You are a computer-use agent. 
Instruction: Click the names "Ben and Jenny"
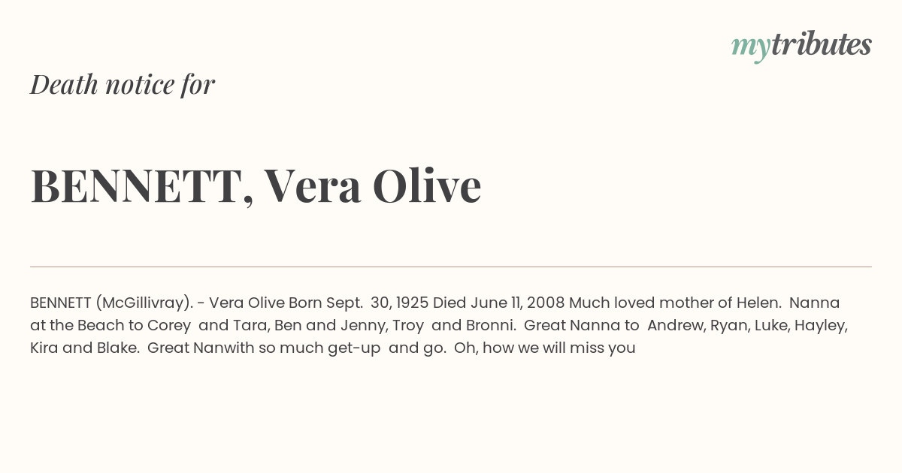(x=328, y=326)
